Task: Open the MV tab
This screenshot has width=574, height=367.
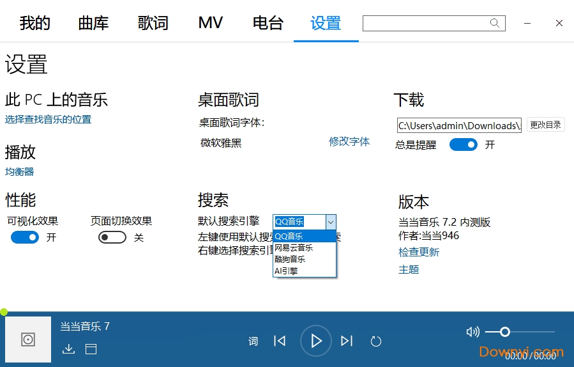Action: tap(211, 23)
